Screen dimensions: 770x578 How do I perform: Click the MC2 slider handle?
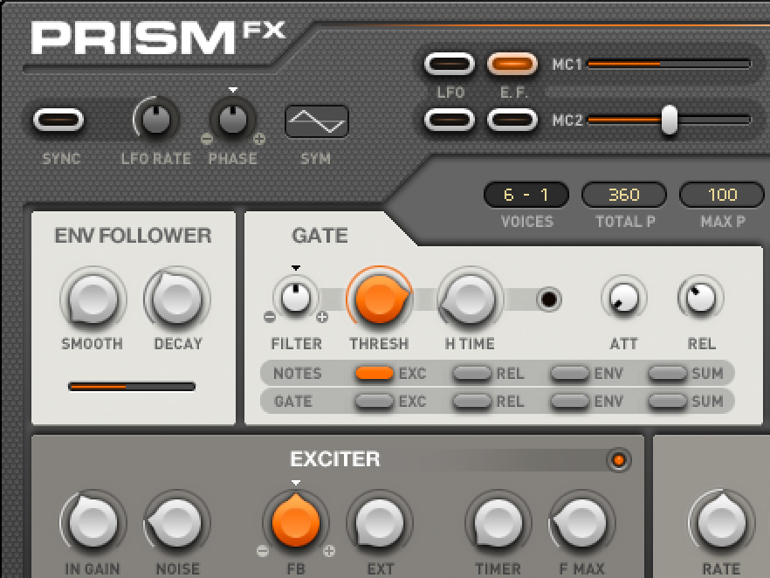coord(669,120)
